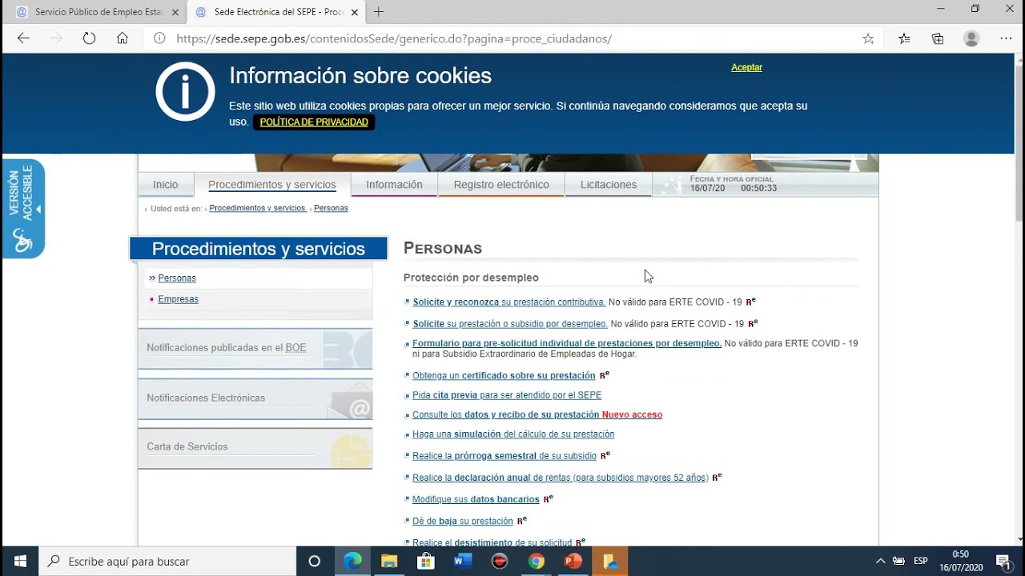Switch to the Servicio Público de Empleo tab
The image size is (1025, 576).
coord(96,12)
